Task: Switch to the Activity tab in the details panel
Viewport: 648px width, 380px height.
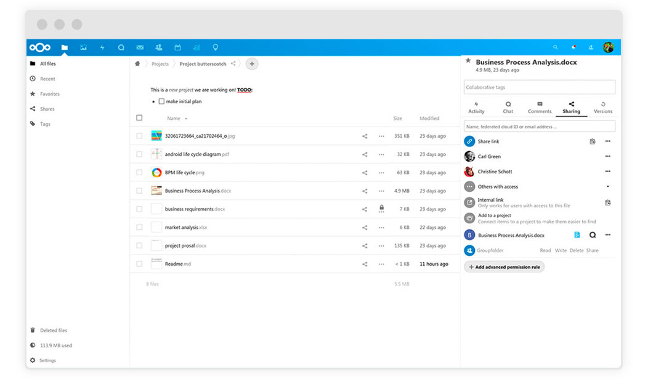Action: [476, 108]
